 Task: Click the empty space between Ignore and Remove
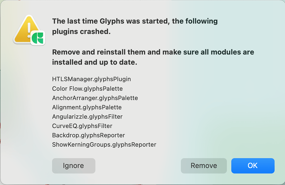138,166
